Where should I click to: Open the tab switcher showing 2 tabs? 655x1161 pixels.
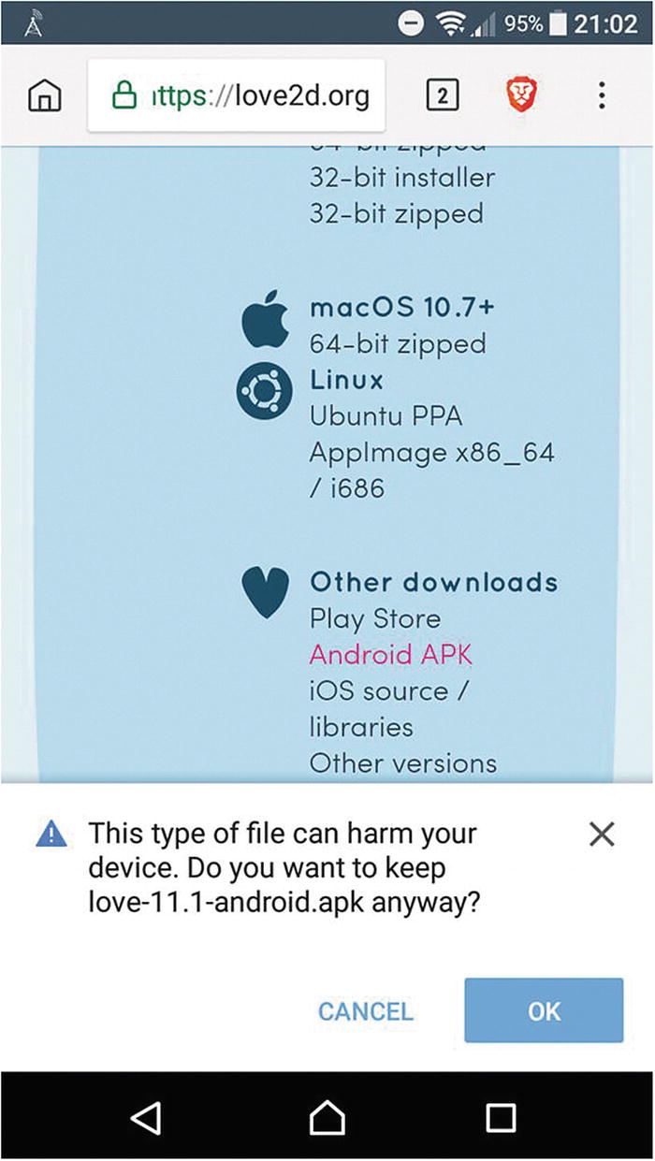click(x=443, y=95)
